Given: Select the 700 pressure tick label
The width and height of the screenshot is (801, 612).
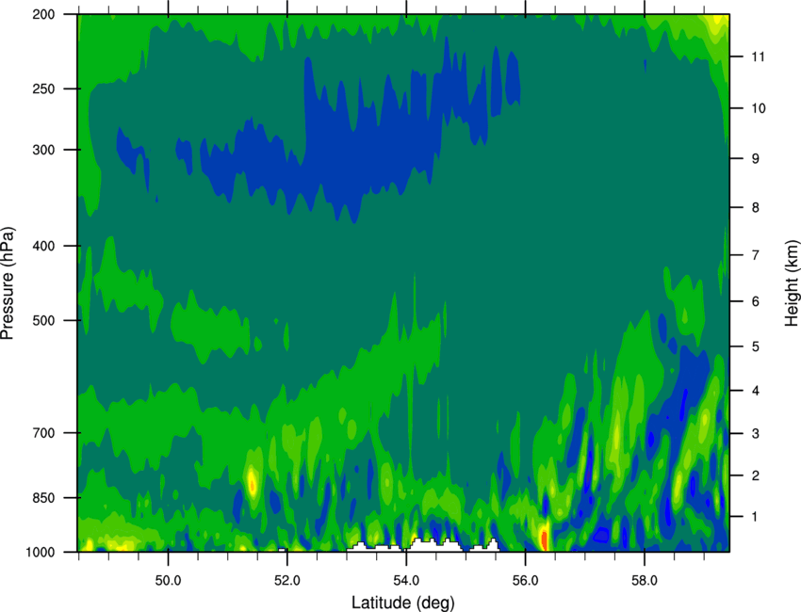Looking at the screenshot, I should pyautogui.click(x=43, y=433).
